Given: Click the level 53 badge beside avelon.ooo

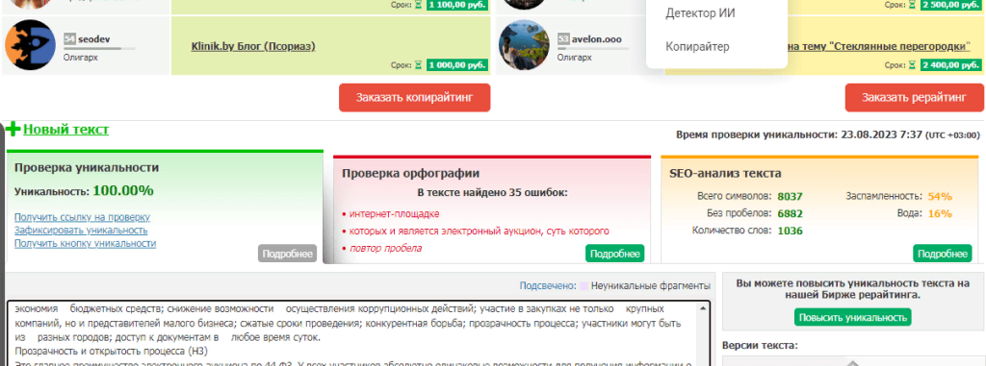Looking at the screenshot, I should coord(564,39).
